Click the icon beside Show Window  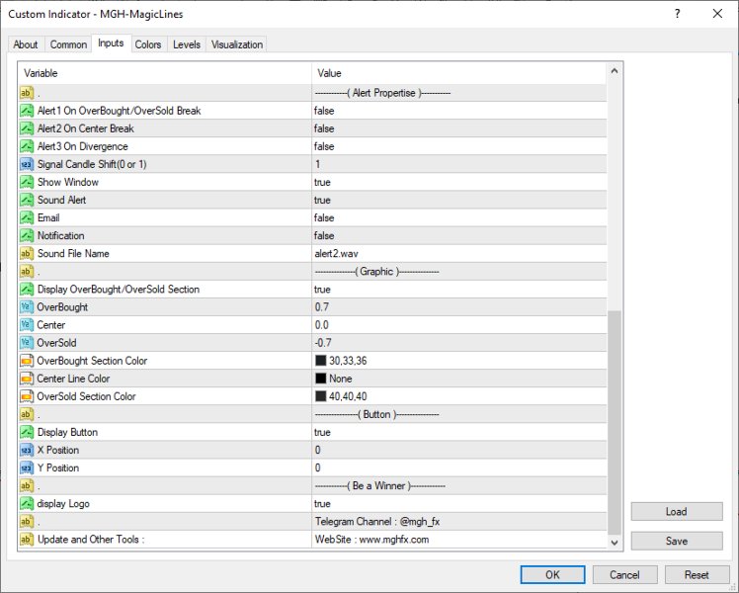(27, 183)
